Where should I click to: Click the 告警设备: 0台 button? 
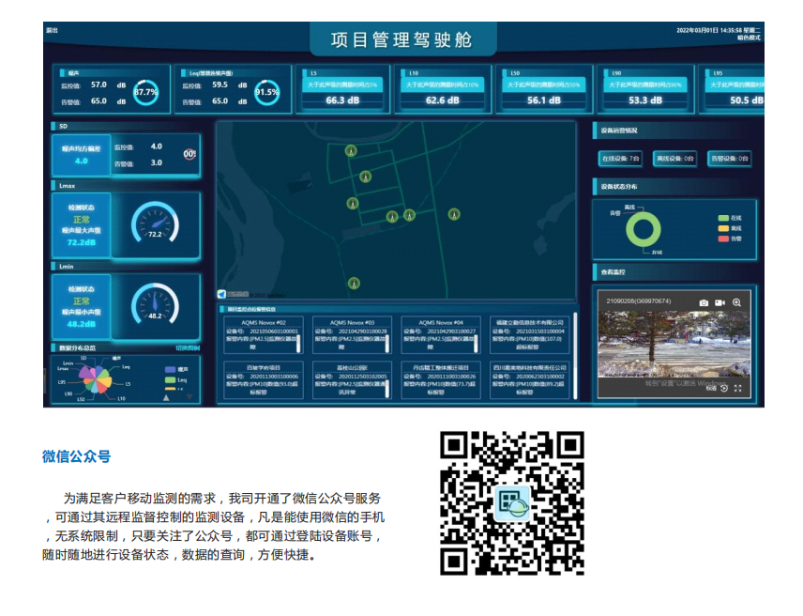pyautogui.click(x=729, y=159)
